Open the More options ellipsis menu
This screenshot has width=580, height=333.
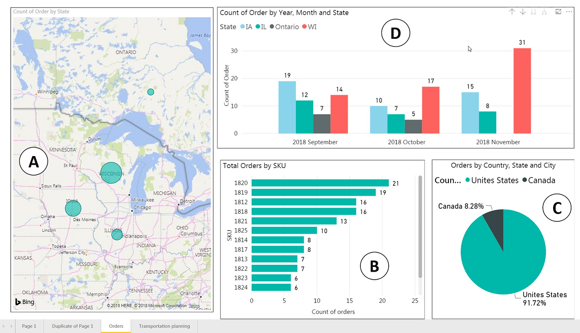[569, 12]
